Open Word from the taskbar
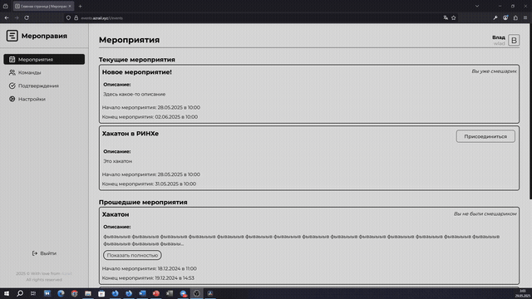The width and height of the screenshot is (532, 299). pyautogui.click(x=142, y=293)
